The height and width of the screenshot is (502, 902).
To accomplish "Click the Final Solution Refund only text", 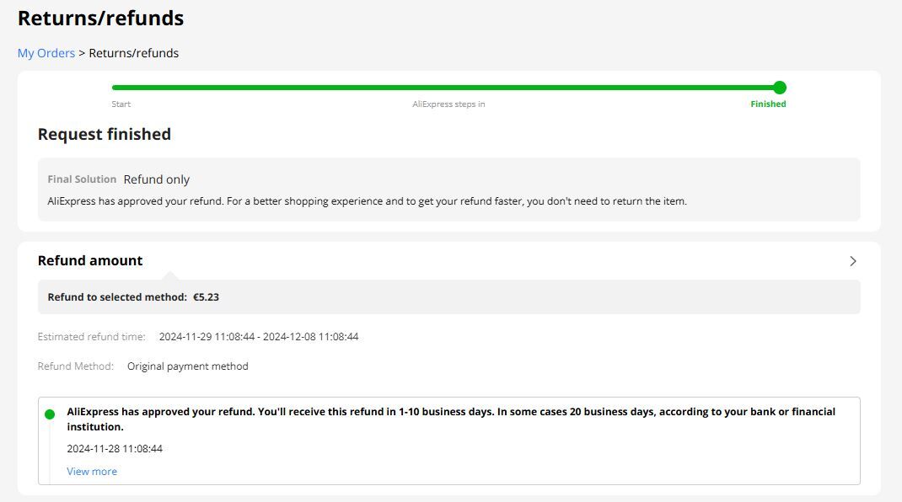I will click(x=119, y=179).
